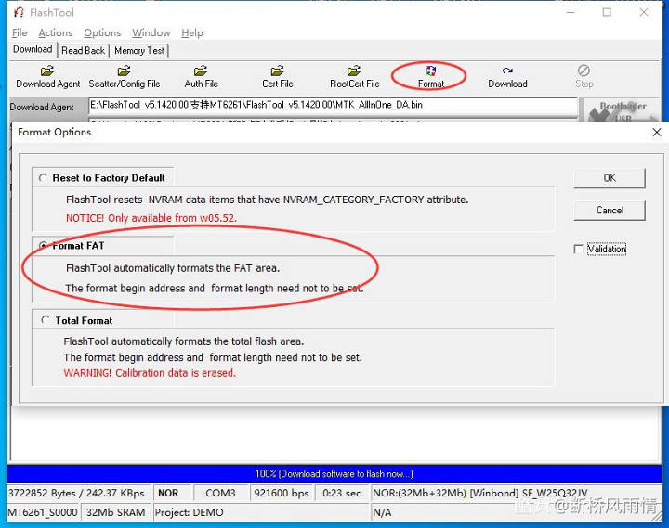Confirm format options with OK button
This screenshot has height=528, width=669.
(x=609, y=178)
